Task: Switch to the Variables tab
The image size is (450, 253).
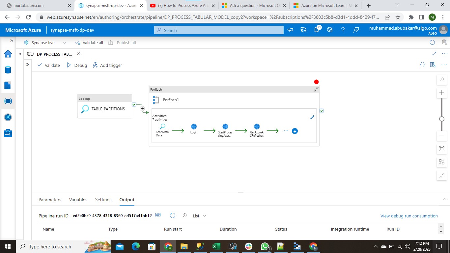Action: pos(78,200)
